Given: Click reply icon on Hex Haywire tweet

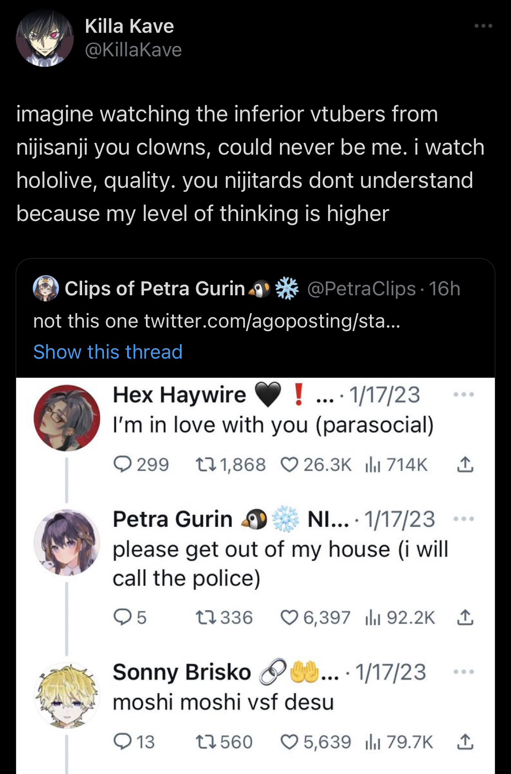Looking at the screenshot, I should click(x=122, y=464).
